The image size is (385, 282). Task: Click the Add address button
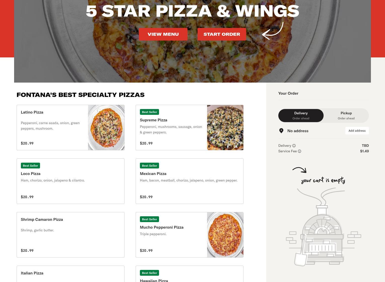pyautogui.click(x=357, y=131)
